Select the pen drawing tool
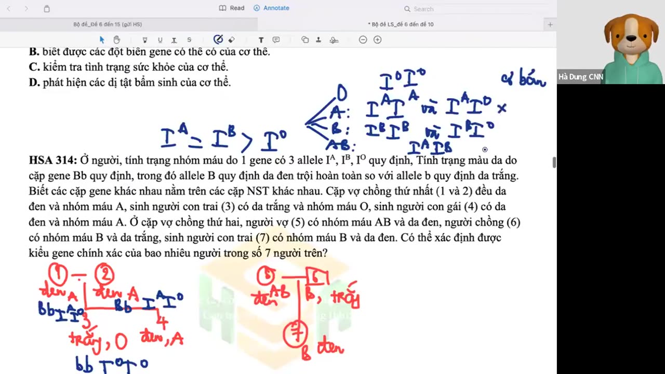Screen dimensions: 665x374 point(218,39)
